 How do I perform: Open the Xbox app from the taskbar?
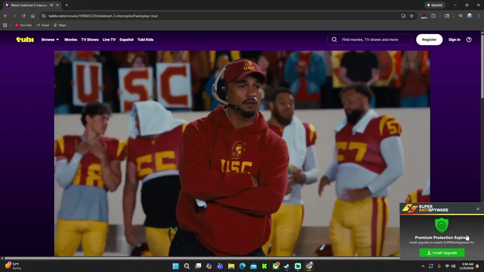(x=276, y=266)
